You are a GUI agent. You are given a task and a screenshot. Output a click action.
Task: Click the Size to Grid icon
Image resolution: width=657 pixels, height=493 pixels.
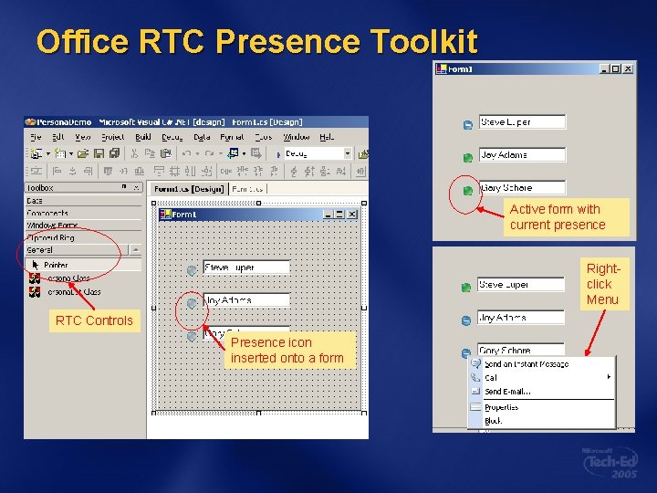pyautogui.click(x=174, y=171)
